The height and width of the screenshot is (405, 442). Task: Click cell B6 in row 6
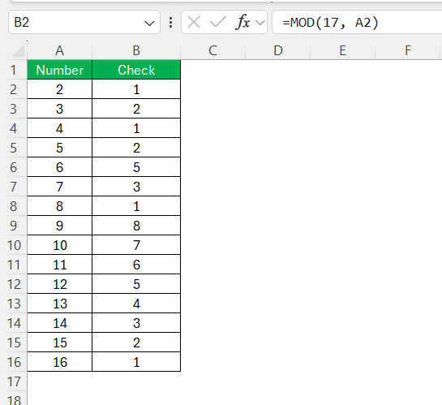point(136,167)
